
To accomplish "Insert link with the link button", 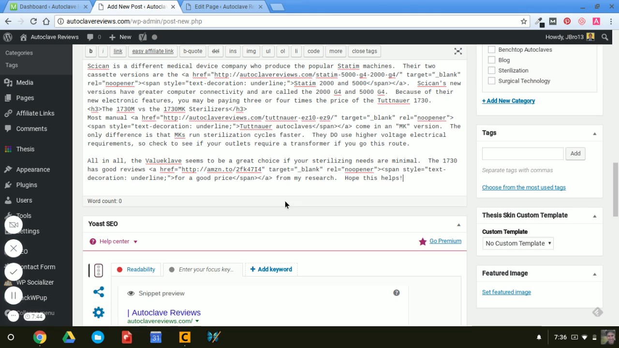I will point(118,51).
